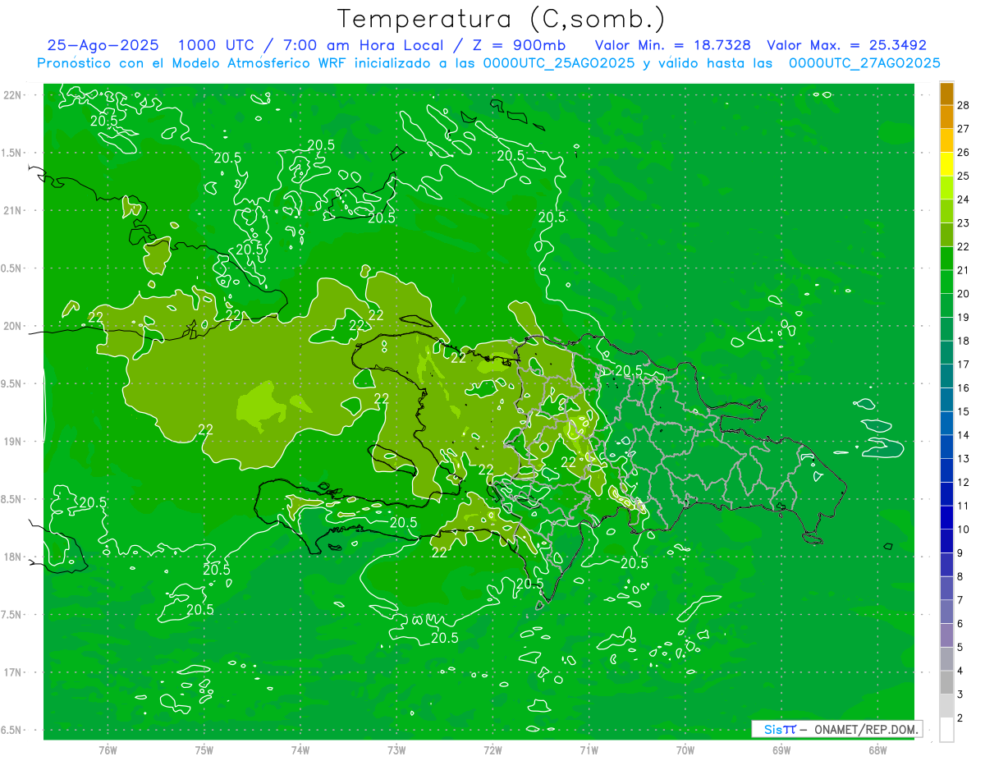Click the legend scale value '24'
The width and height of the screenshot is (985, 761).
point(964,199)
